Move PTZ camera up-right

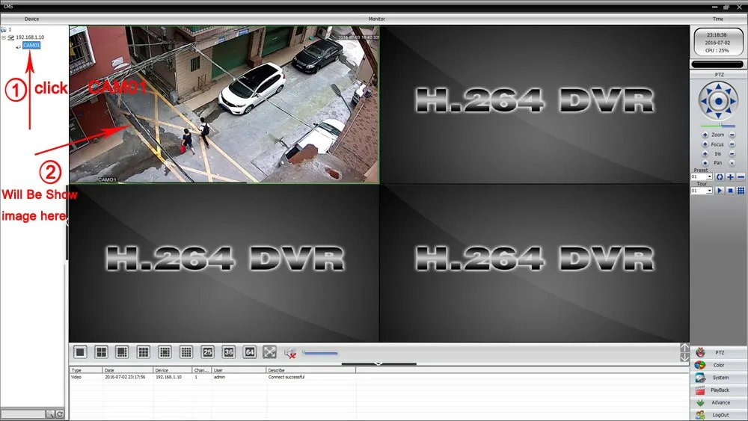point(729,90)
